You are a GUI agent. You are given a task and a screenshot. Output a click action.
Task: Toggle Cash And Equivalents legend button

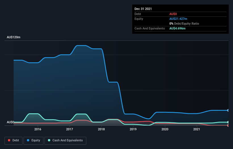[x=65, y=141]
